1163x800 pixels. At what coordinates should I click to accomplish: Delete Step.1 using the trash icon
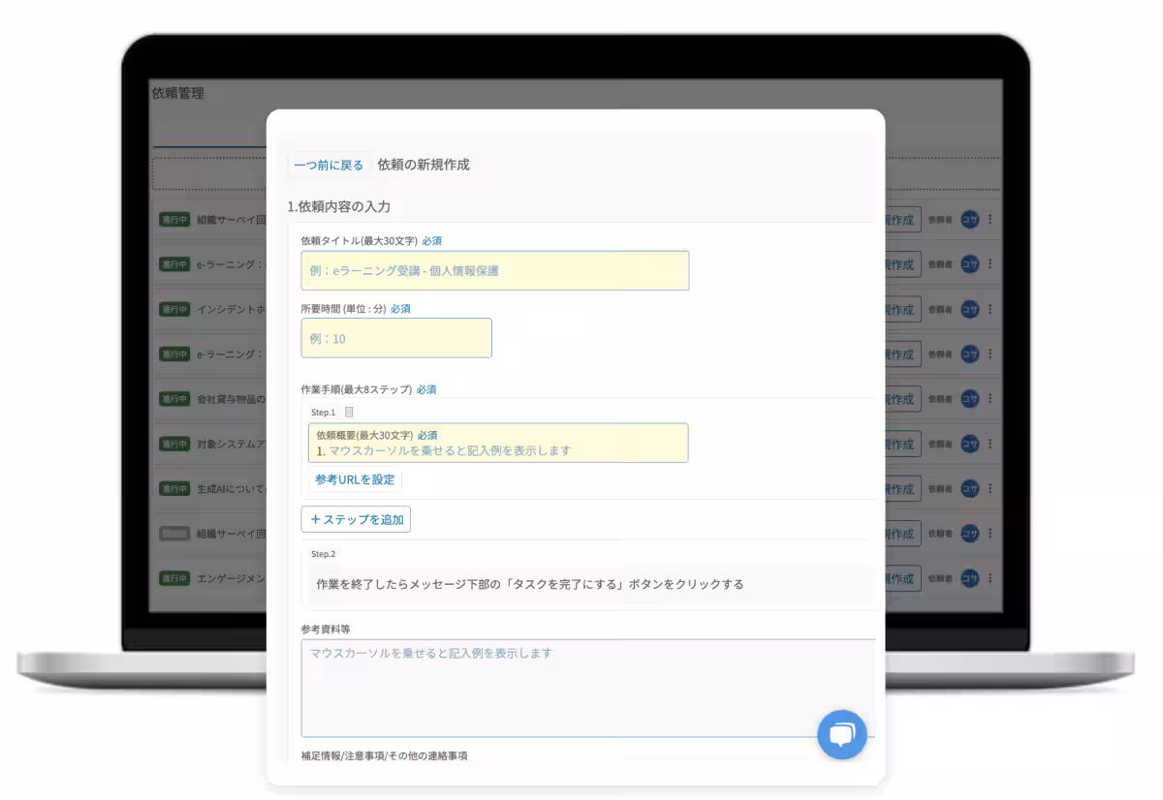(348, 411)
